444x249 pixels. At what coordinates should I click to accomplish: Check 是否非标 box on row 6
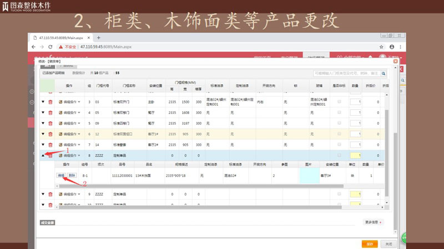pos(339,133)
